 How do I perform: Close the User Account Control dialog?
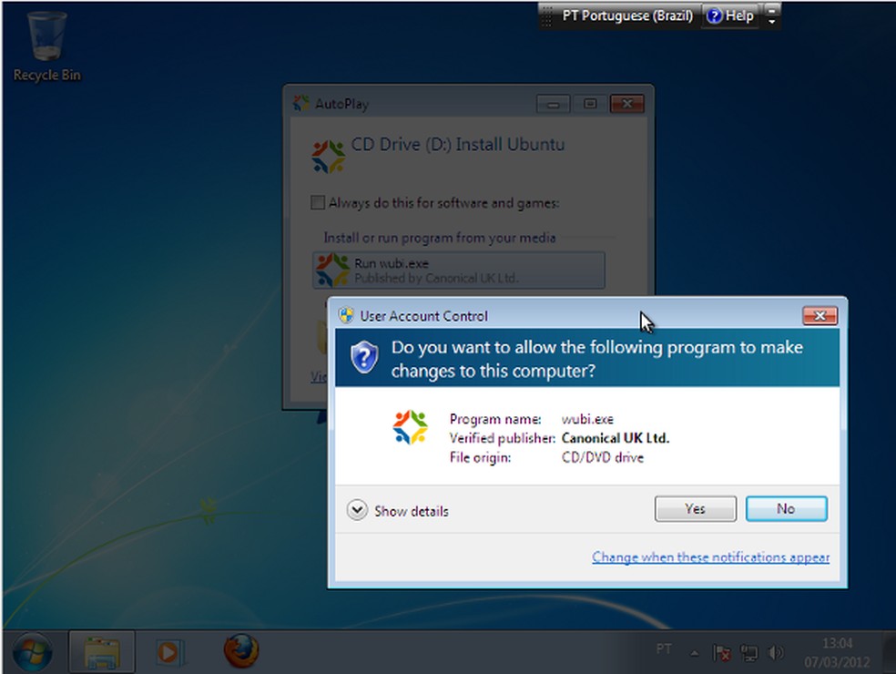click(820, 315)
